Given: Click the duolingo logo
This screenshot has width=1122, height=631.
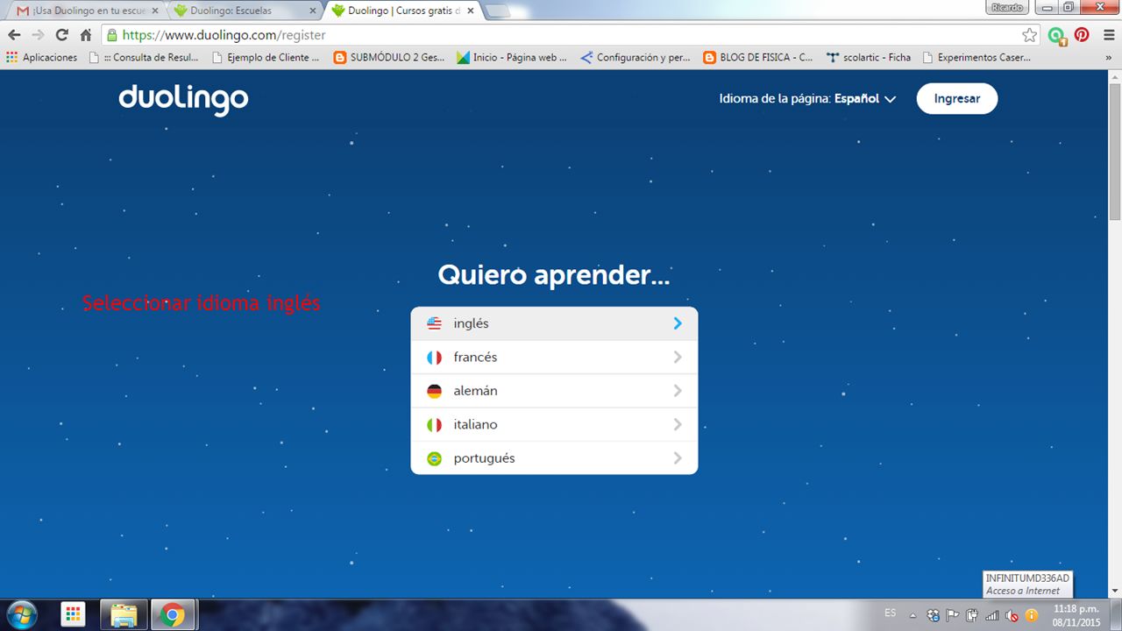Looking at the screenshot, I should click(183, 99).
